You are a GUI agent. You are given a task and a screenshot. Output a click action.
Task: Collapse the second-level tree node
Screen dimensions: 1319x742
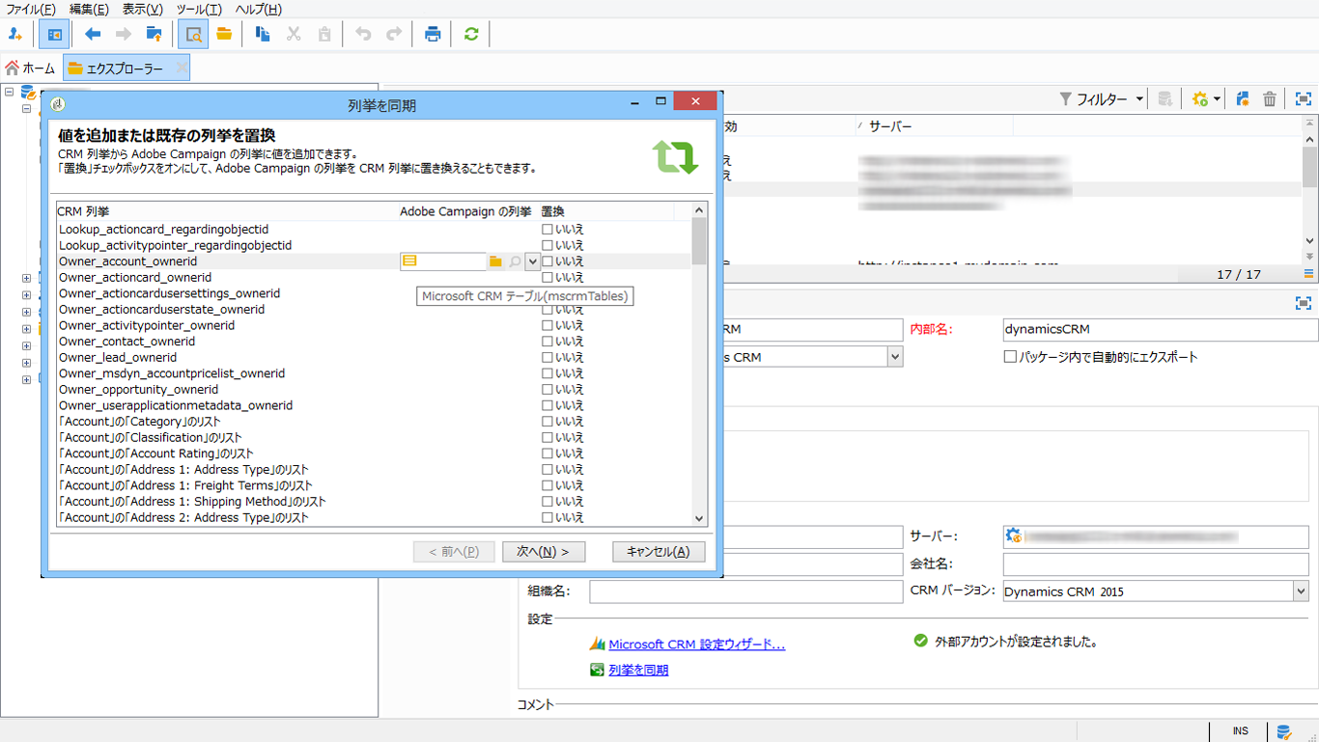tap(27, 109)
